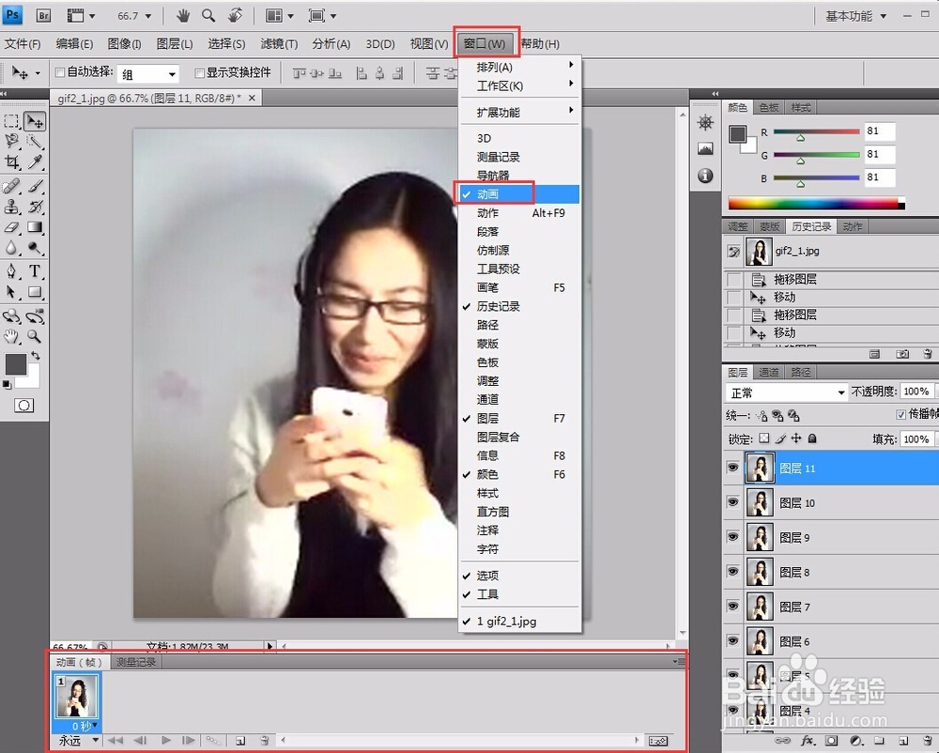This screenshot has height=753, width=939.
Task: Select the Horizontal Type tool
Action: [x=35, y=271]
